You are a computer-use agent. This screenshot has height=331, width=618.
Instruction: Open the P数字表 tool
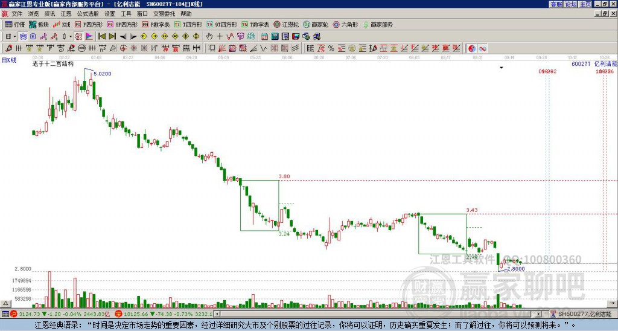156,24
